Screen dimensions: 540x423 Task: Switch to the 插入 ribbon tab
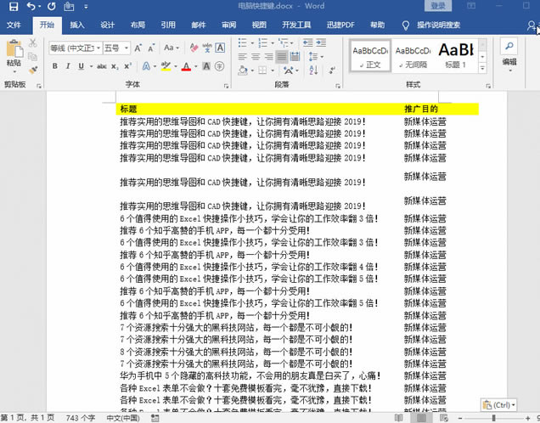click(77, 25)
